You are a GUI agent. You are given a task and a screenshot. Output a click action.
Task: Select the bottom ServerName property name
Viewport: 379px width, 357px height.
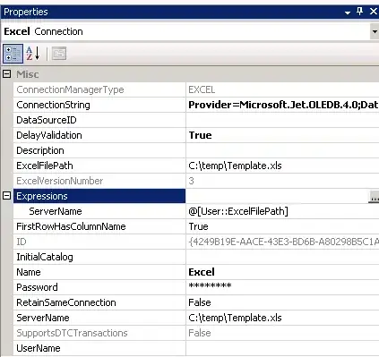click(x=43, y=318)
